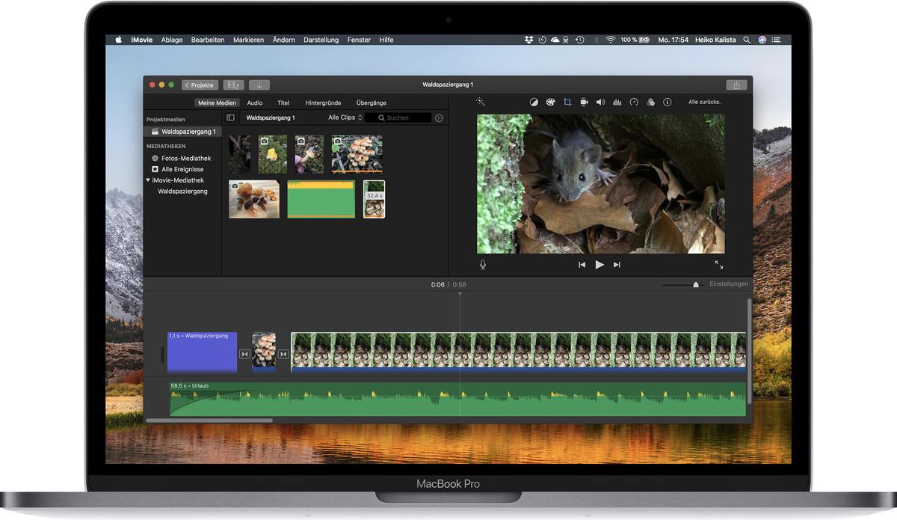Click the media library film-music button
Viewport: 897px width, 520px height.
point(233,85)
